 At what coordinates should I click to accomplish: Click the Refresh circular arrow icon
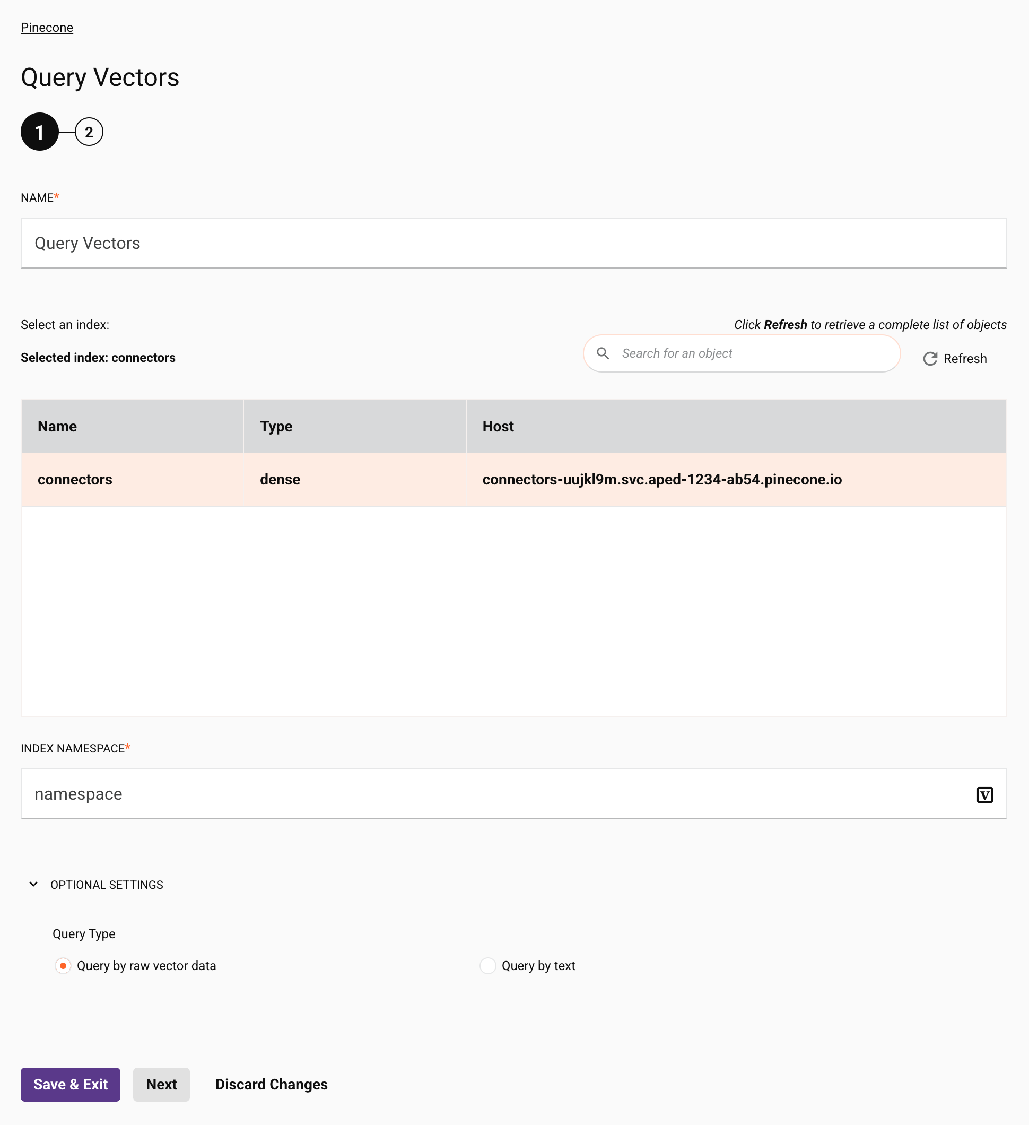pos(930,359)
